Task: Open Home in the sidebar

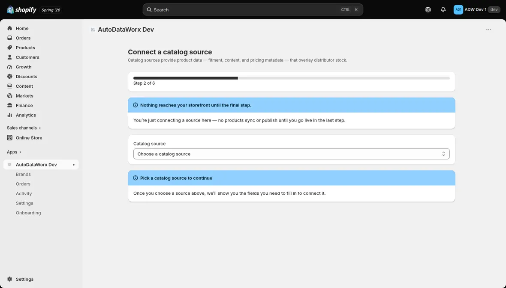Action: [x=41, y=28]
